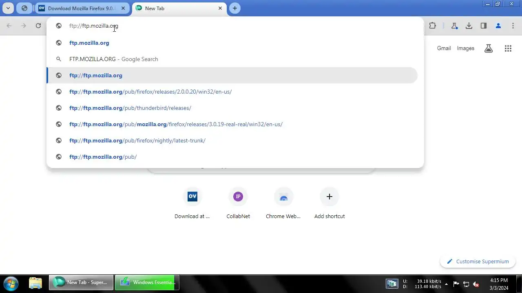Open the three-dot browser menu
The width and height of the screenshot is (522, 293).
[513, 26]
